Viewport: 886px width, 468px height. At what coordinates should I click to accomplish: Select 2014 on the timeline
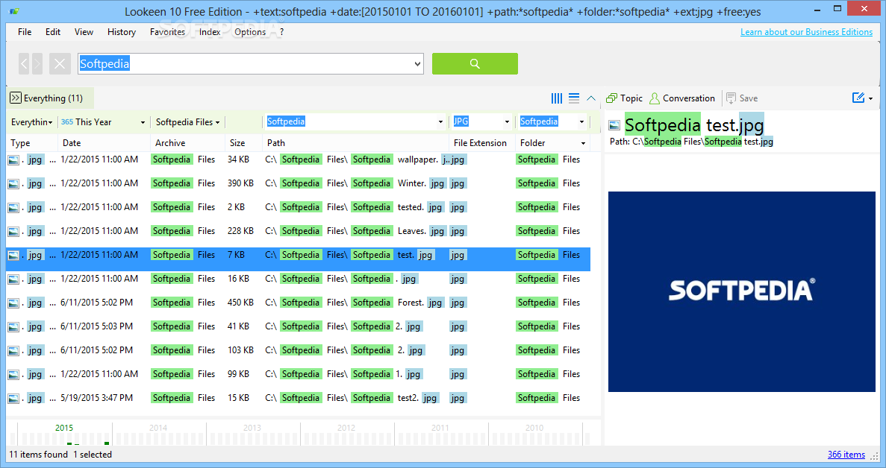point(158,428)
